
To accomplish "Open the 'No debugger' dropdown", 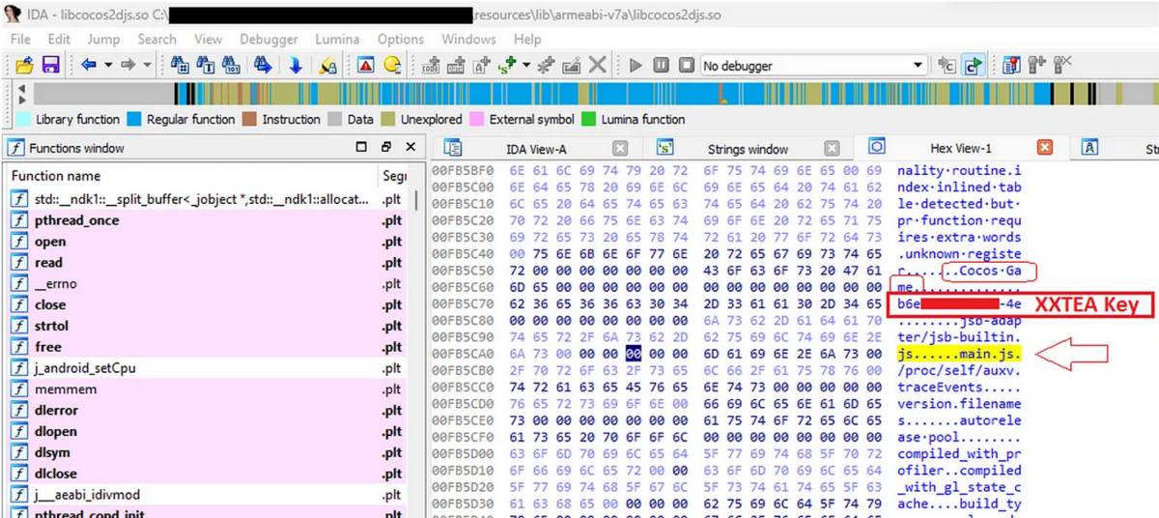I will click(x=813, y=66).
